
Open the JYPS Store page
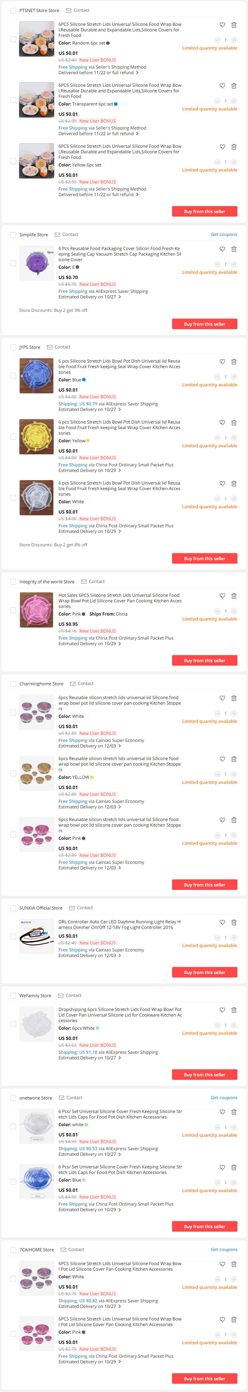point(30,347)
